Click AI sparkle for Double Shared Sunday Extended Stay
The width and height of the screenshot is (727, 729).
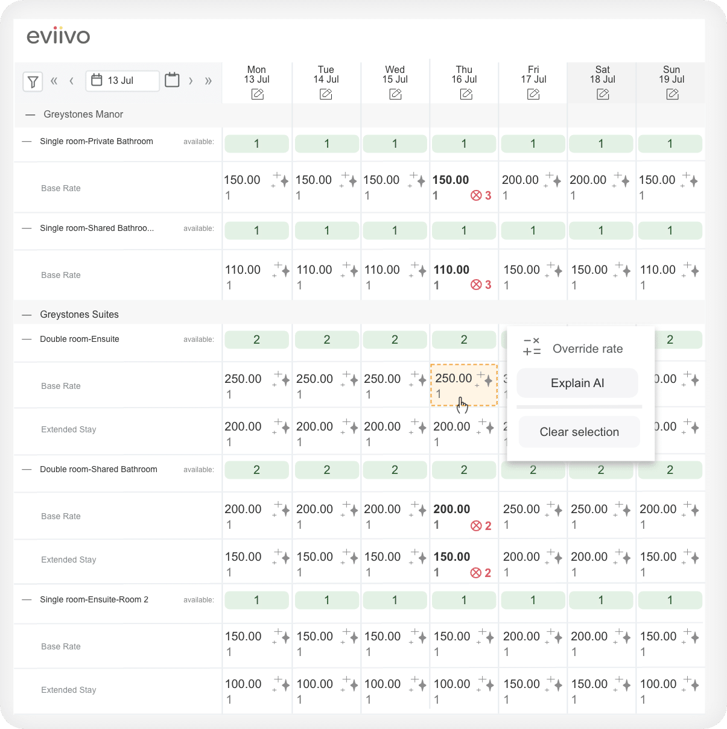tap(690, 557)
